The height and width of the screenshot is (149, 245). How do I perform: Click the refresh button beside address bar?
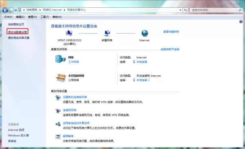[185, 10]
